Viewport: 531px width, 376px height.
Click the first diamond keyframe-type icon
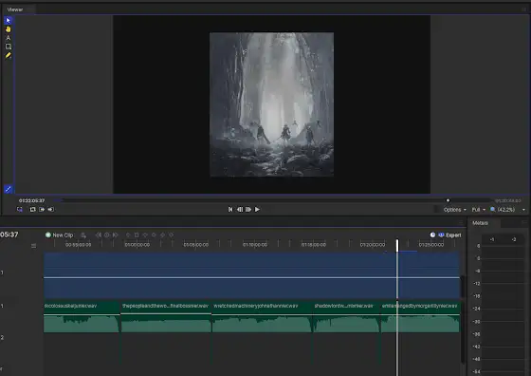145,235
